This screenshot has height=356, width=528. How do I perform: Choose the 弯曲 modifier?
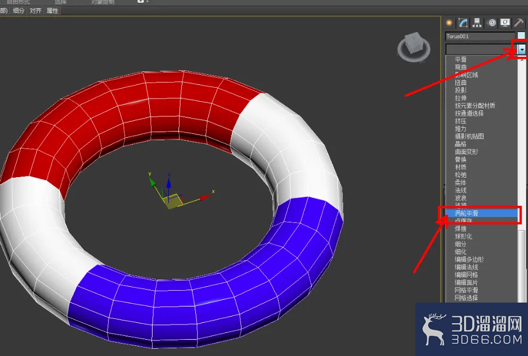[460, 67]
